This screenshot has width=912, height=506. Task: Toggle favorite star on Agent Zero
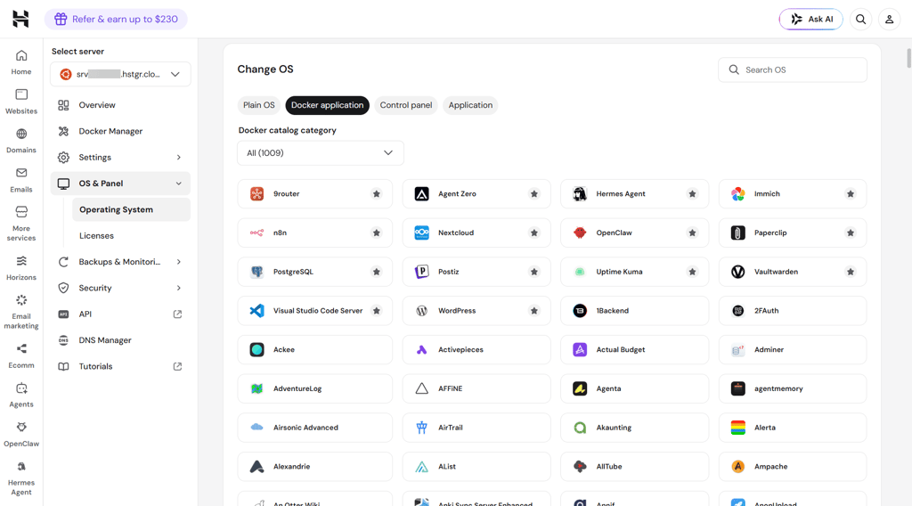[534, 193]
